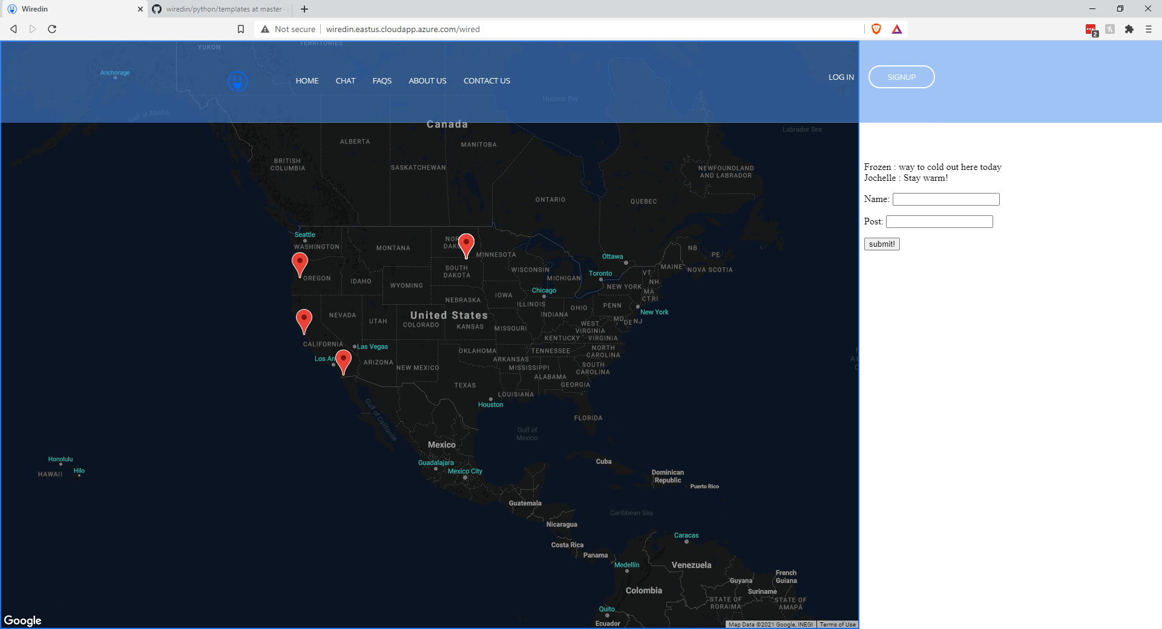This screenshot has height=629, width=1162.
Task: Click the browser forward arrow
Action: click(x=33, y=29)
